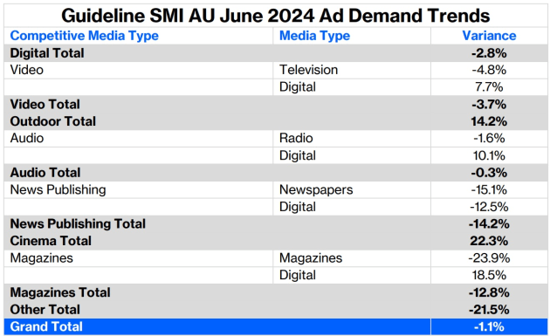Click the 'Digital' cell in the 7.7% row
The width and height of the screenshot is (550, 336).
[298, 87]
